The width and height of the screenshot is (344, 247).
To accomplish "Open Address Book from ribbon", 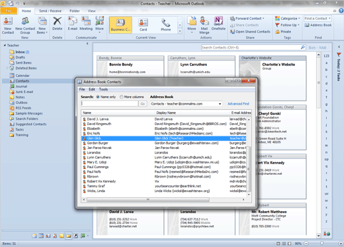I will (x=318, y=25).
